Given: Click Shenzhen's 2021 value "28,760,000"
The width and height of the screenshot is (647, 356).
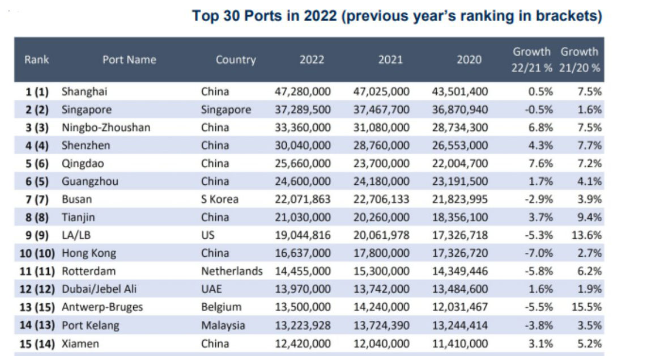Looking at the screenshot, I should (381, 145).
